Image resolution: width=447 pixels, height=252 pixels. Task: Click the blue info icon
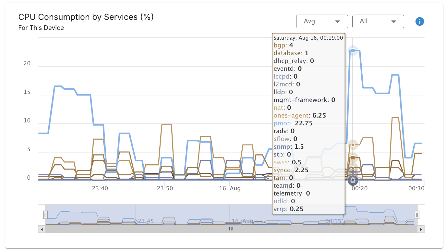[x=420, y=21]
